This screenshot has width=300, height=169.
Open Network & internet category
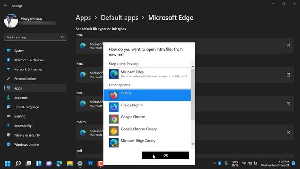pos(35,69)
